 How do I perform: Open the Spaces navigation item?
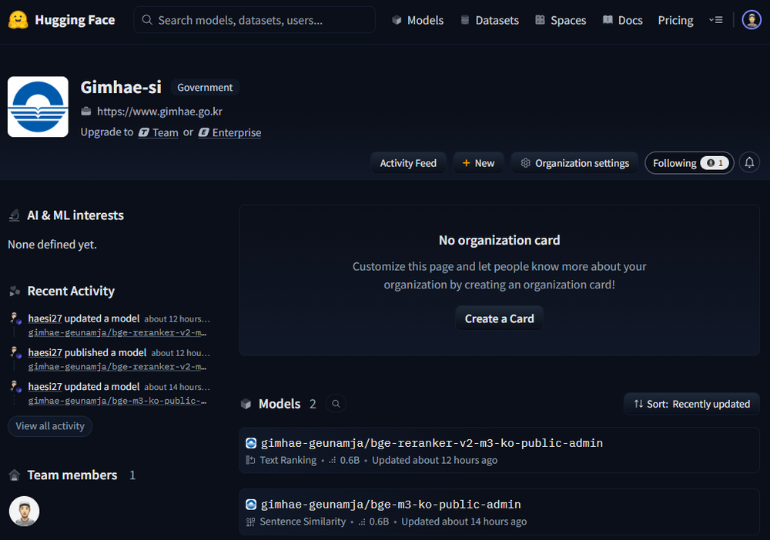[x=561, y=20]
